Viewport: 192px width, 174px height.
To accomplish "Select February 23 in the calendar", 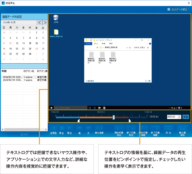I will pos(36,49).
